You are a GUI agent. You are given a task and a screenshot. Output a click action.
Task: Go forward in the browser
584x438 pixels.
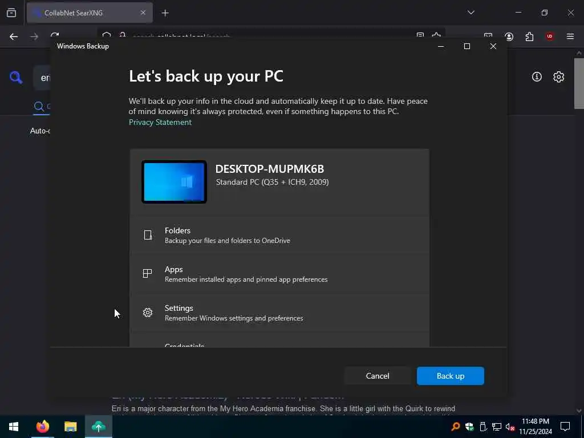pos(34,36)
